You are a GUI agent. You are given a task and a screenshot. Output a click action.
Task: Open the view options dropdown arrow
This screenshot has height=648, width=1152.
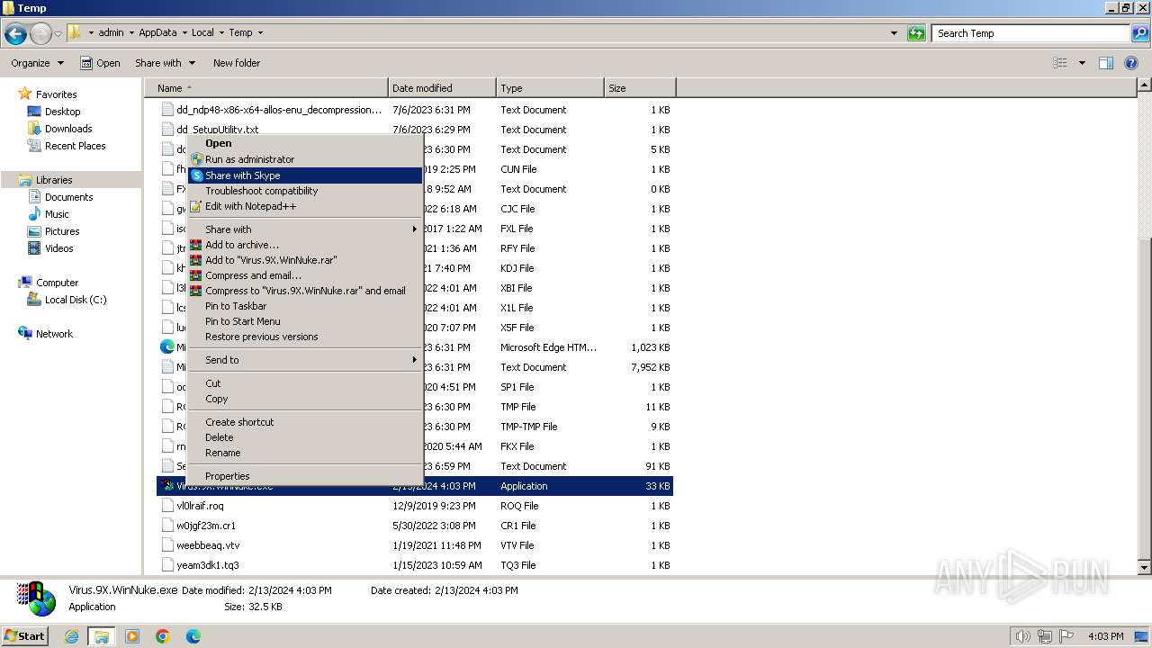click(x=1082, y=63)
